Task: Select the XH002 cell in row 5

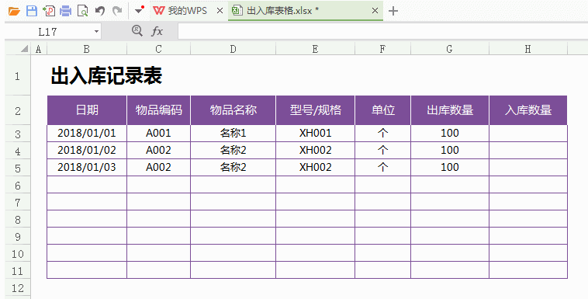Action: (316, 167)
